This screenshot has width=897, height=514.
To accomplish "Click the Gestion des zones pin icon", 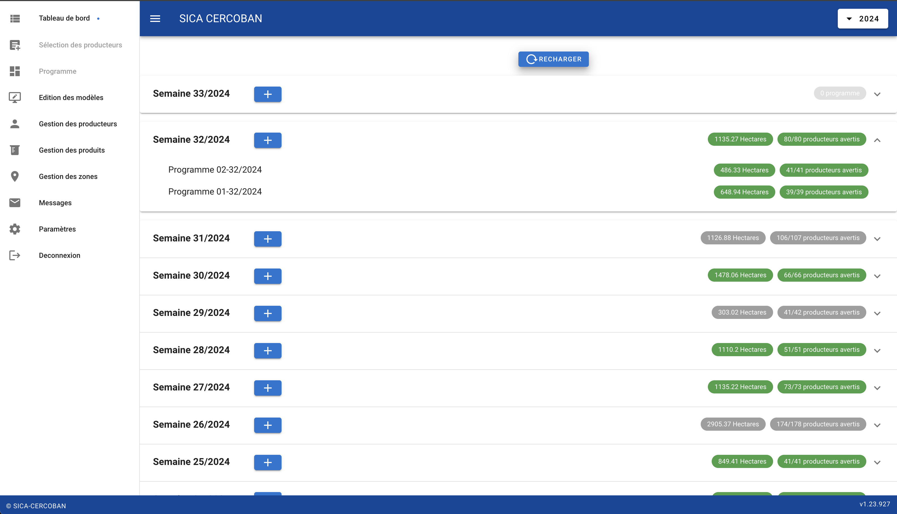I will click(15, 176).
